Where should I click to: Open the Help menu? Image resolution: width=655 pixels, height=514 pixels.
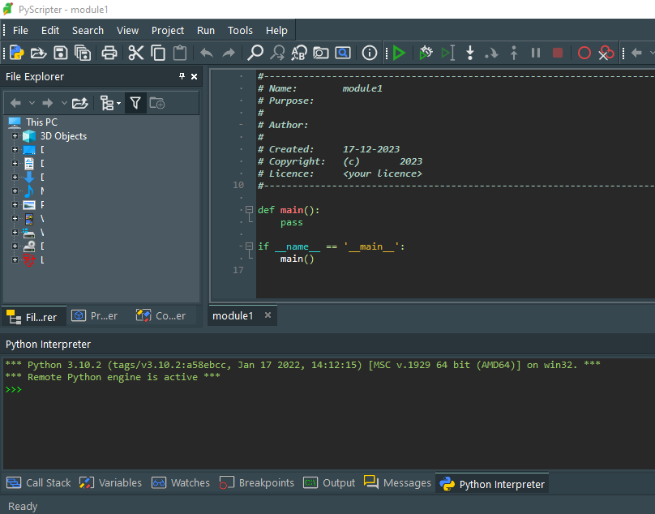[x=276, y=31]
